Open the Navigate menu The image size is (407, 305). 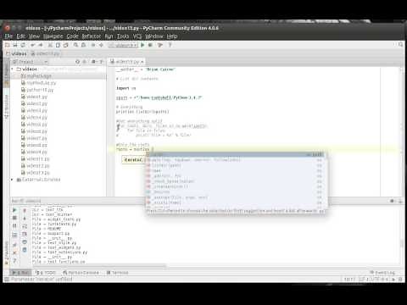point(53,36)
